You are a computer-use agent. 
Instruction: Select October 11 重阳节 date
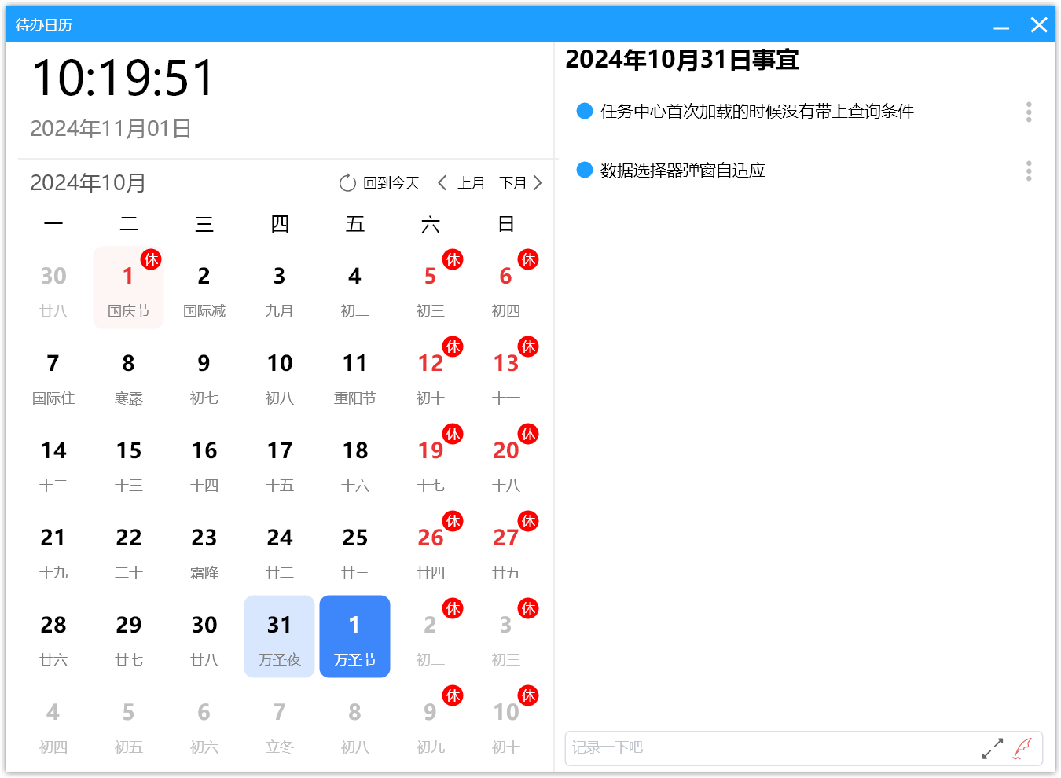355,375
